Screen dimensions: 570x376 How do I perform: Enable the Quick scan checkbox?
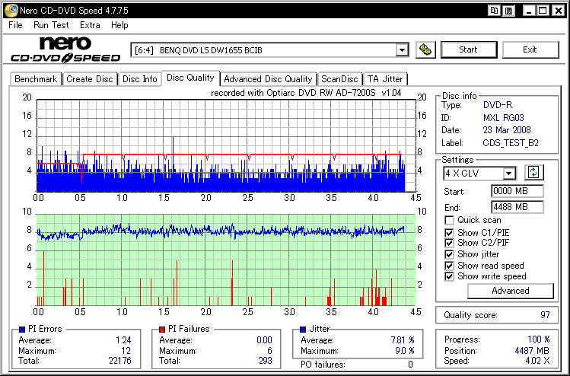[449, 221]
